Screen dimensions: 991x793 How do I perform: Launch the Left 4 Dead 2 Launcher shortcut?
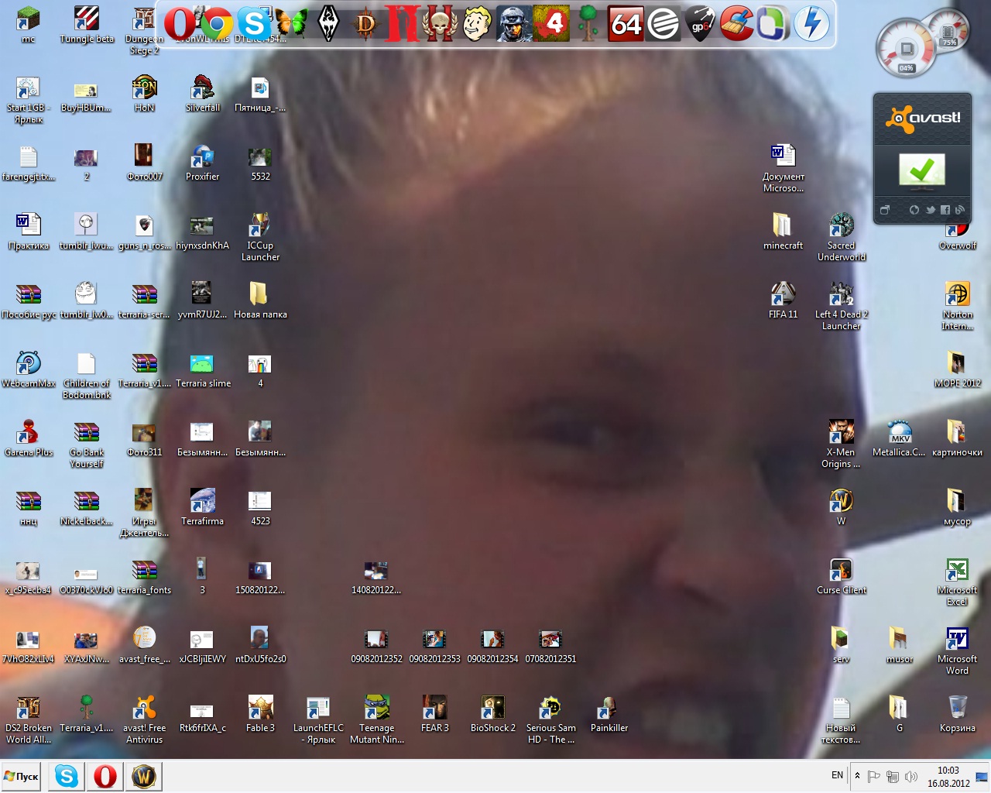(x=841, y=306)
